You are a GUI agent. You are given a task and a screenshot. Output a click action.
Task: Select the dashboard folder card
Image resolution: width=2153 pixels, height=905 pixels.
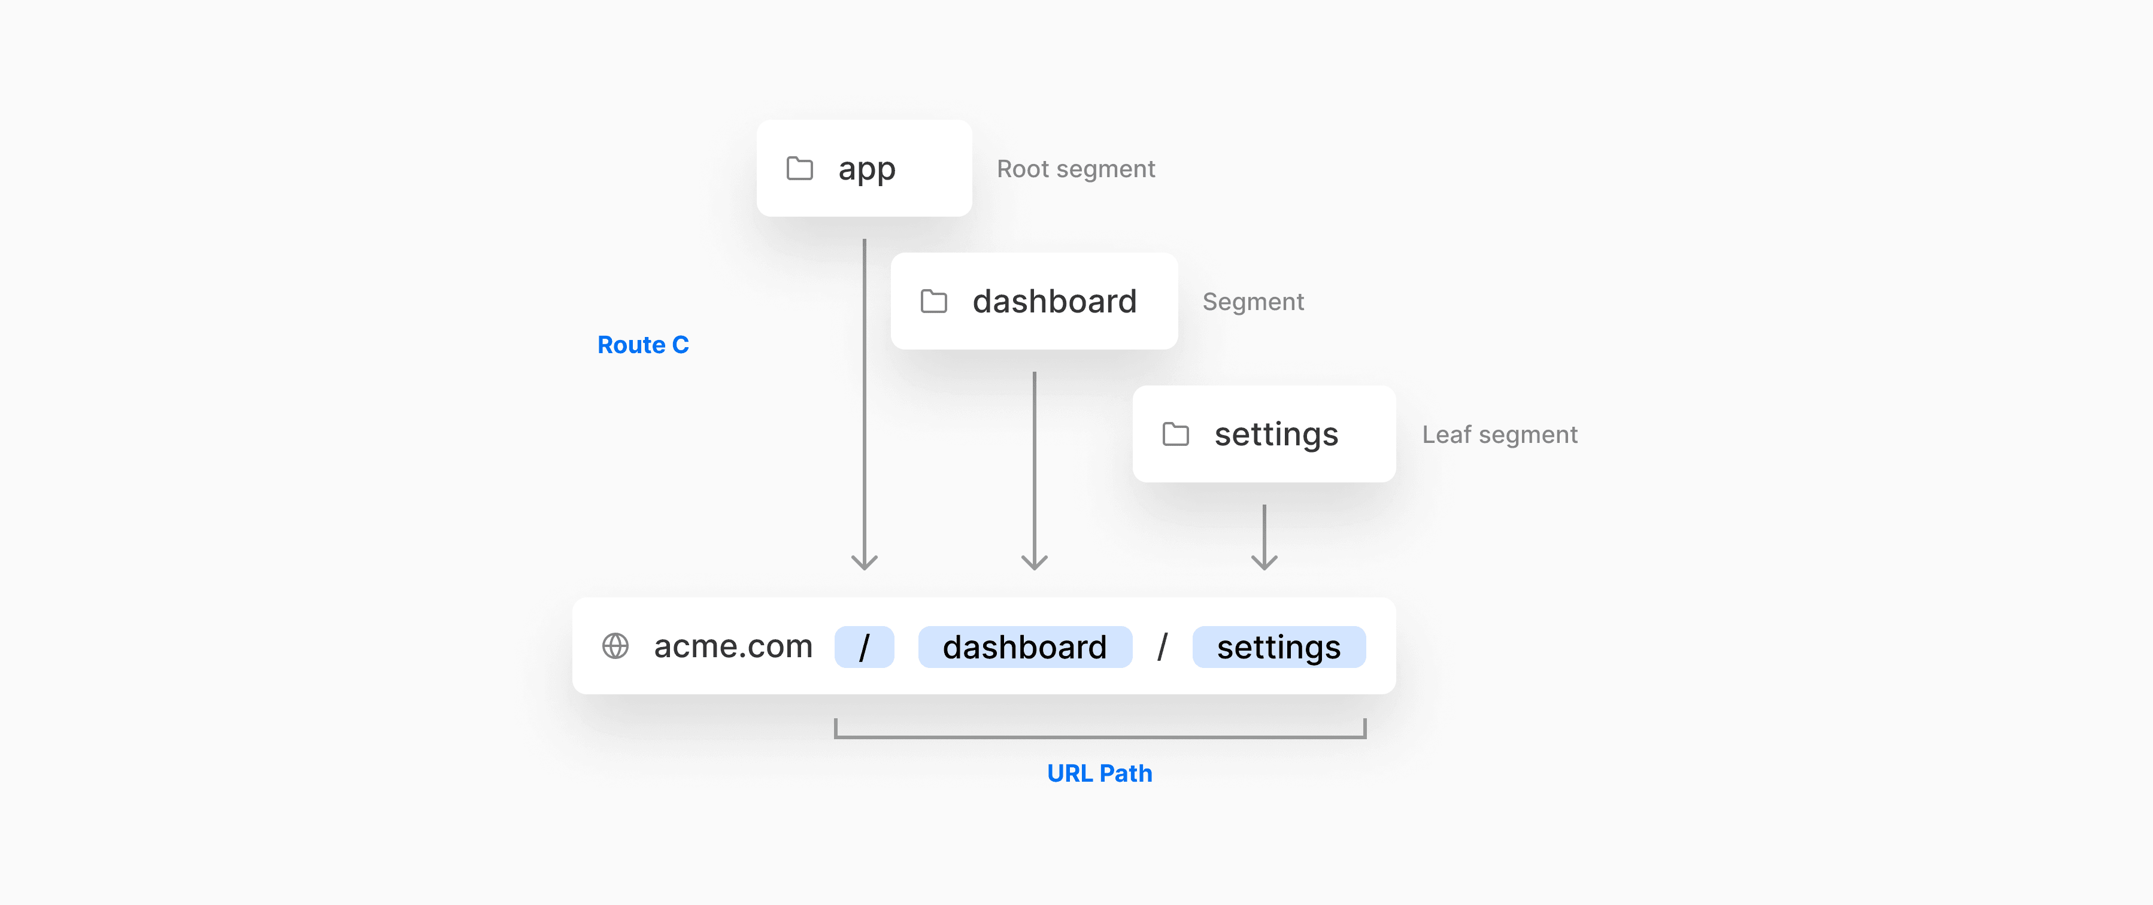pyautogui.click(x=1034, y=301)
